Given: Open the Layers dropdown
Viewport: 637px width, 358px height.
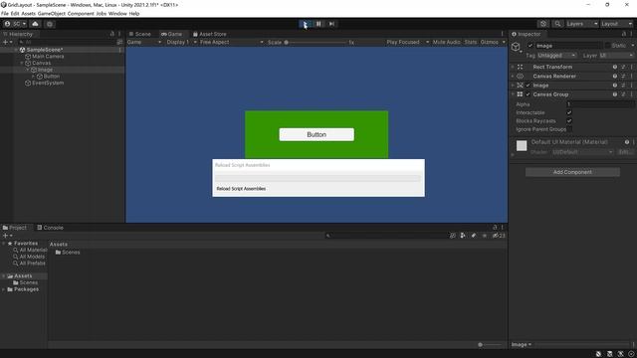Looking at the screenshot, I should click(581, 24).
